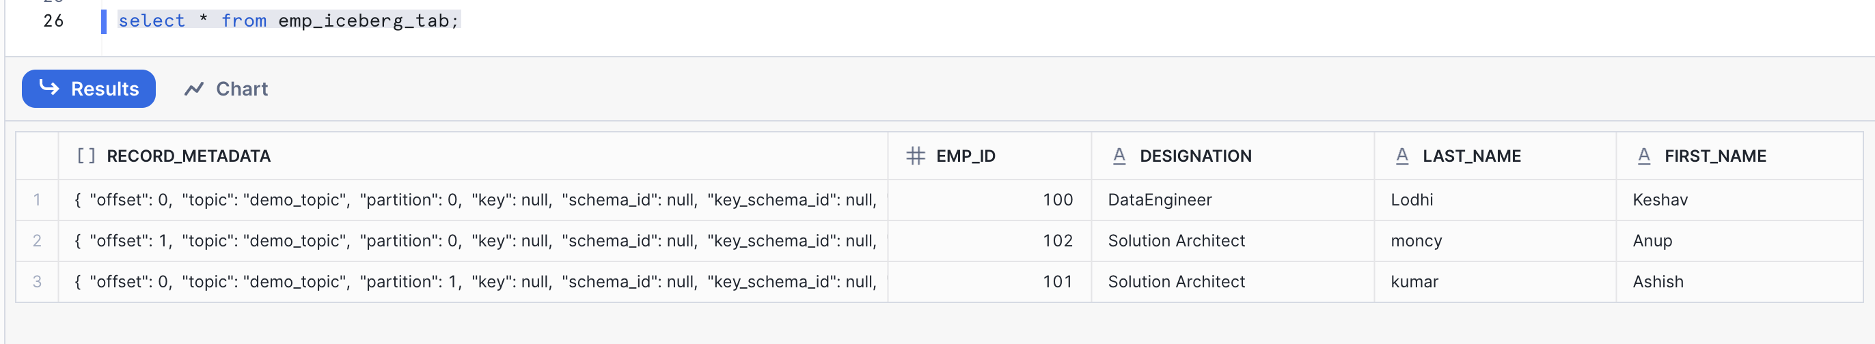Click the text-type icon beside LAST_NAME
This screenshot has width=1875, height=344.
(1402, 156)
